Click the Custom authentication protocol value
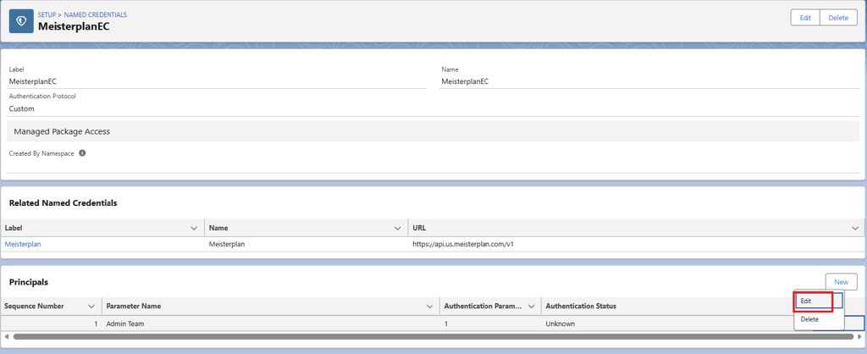 (21, 109)
